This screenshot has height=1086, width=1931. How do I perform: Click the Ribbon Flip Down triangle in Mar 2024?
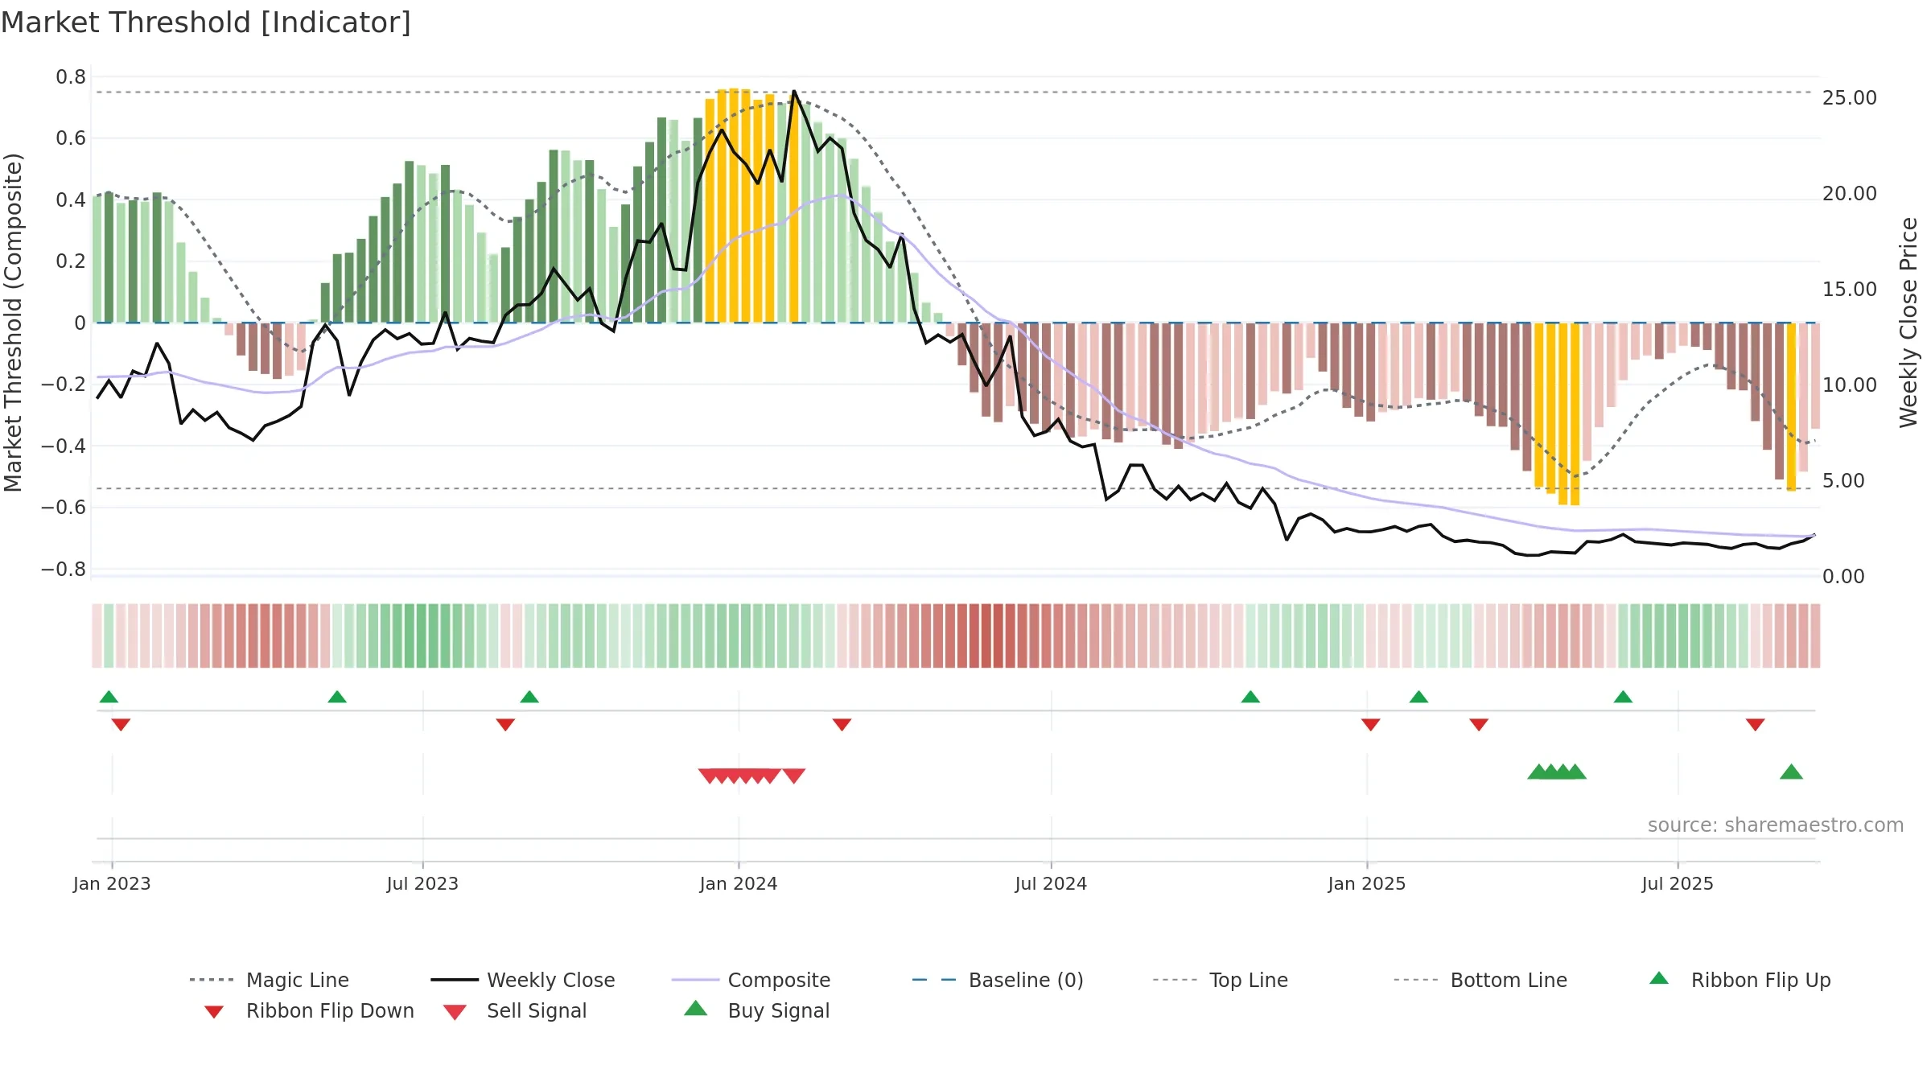(842, 725)
